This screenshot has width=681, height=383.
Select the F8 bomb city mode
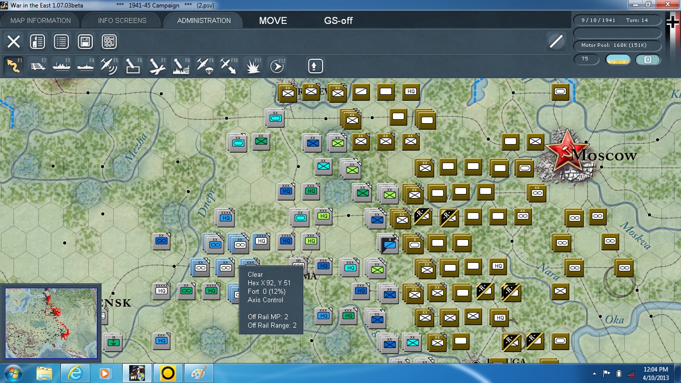(181, 66)
